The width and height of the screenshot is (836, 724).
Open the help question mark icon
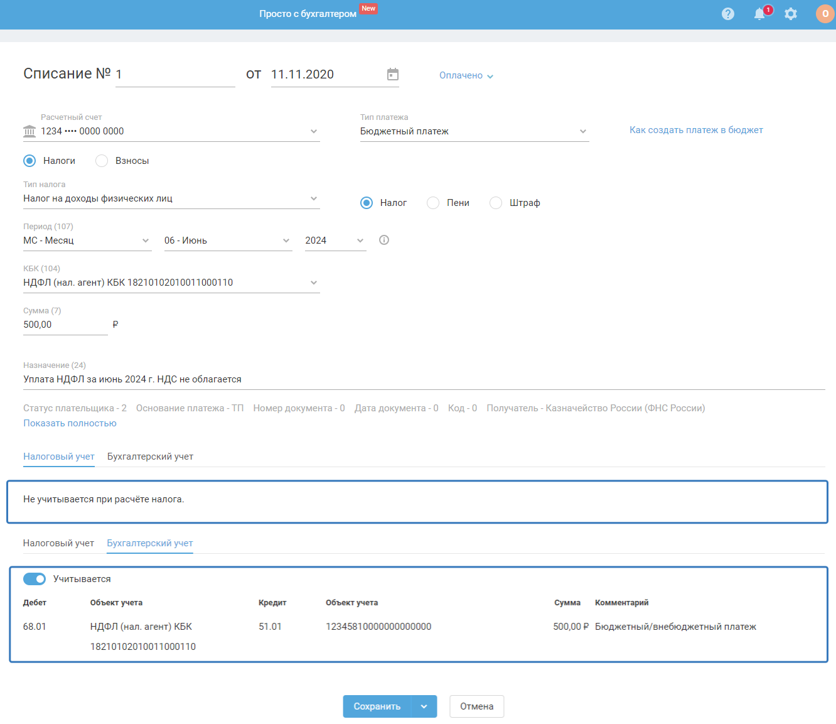coord(727,14)
